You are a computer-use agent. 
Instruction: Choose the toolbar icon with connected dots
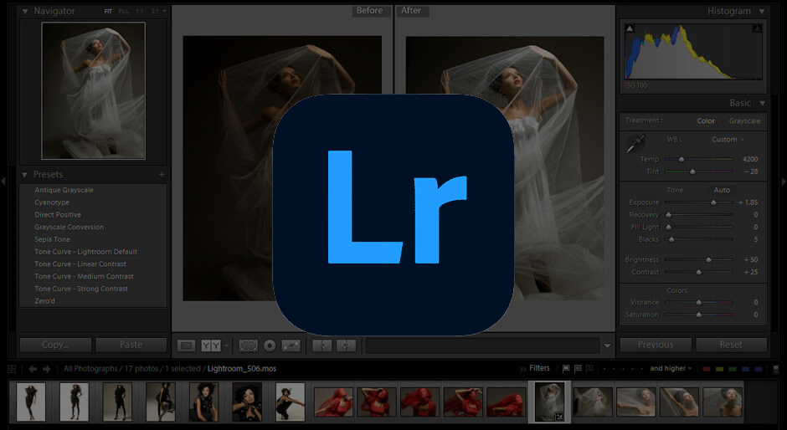[x=291, y=346]
